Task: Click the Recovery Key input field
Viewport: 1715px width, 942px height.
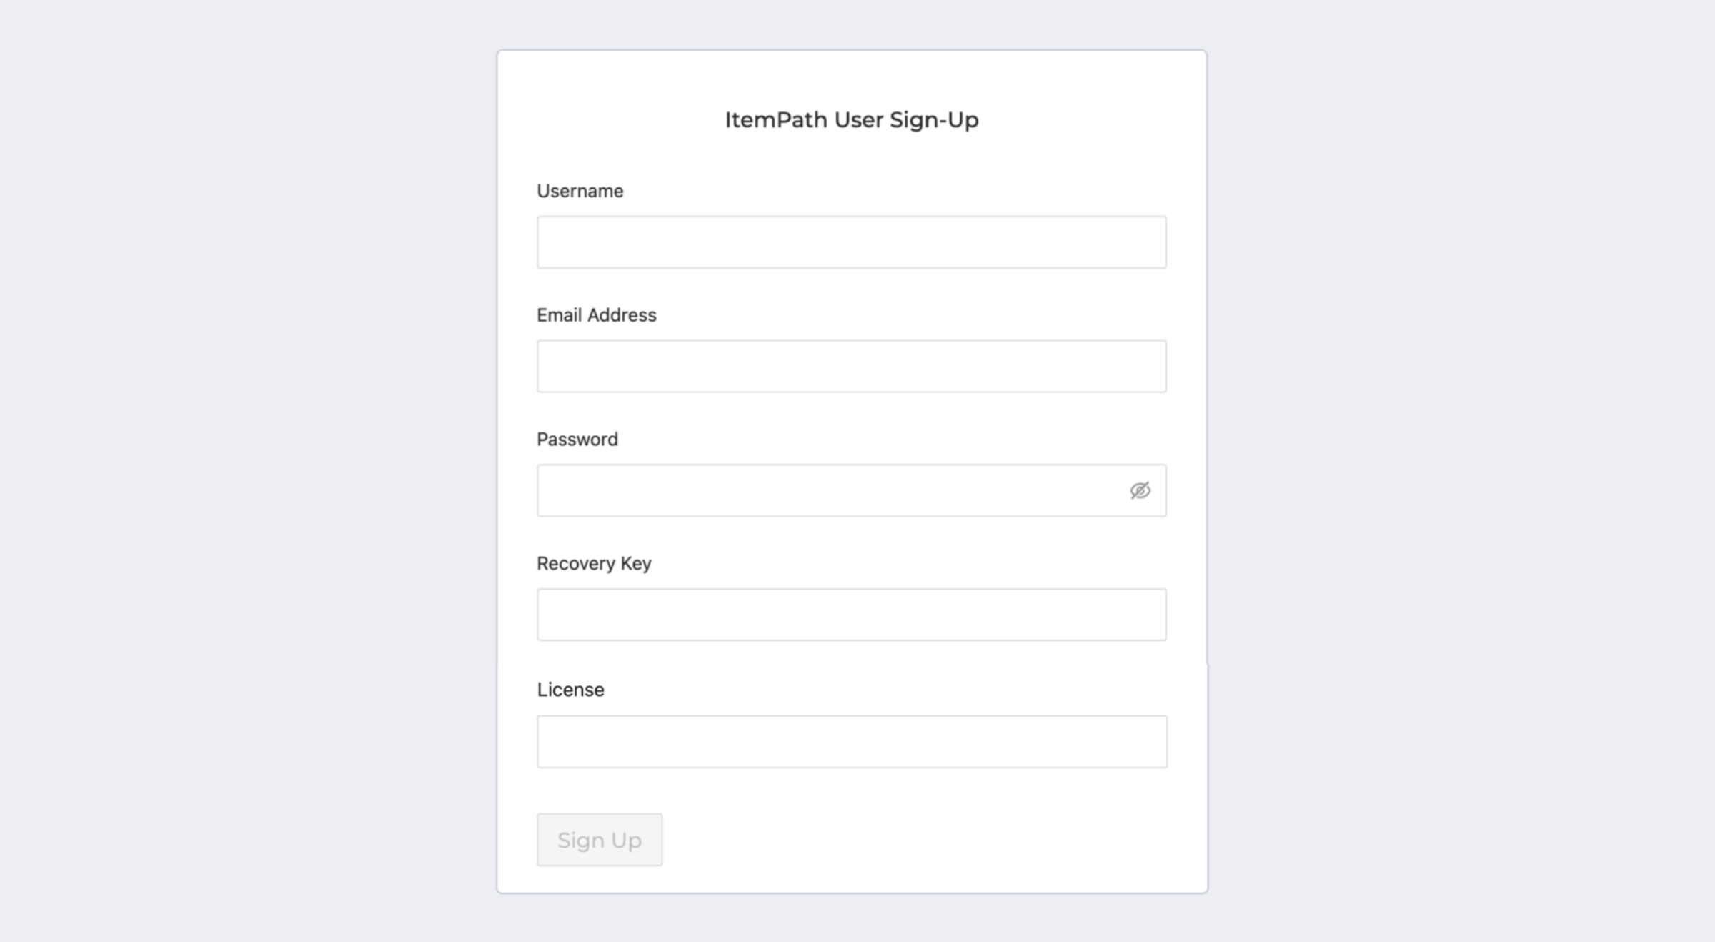Action: pyautogui.click(x=851, y=614)
